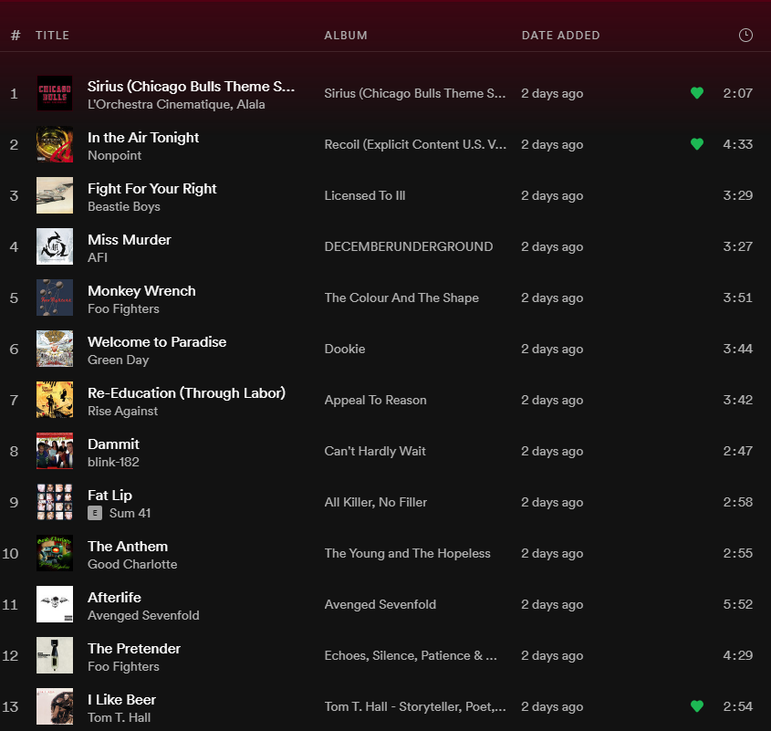The height and width of the screenshot is (731, 771).
Task: Click Avenged Sevenfold Afterlife cover art
Action: (x=55, y=604)
